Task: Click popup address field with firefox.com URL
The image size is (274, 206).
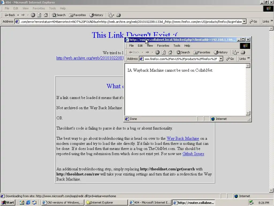Action: pyautogui.click(x=179, y=59)
